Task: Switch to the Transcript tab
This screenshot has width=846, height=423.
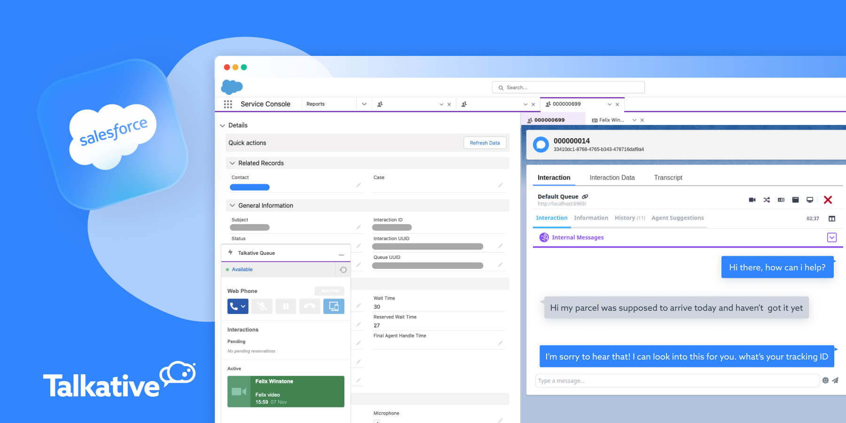Action: point(668,178)
